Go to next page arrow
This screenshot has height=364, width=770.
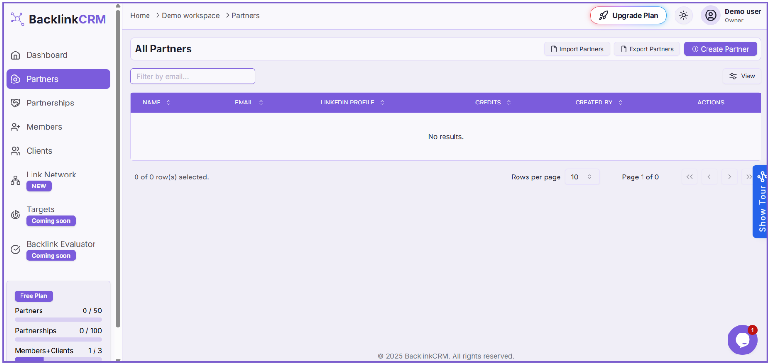click(x=729, y=177)
